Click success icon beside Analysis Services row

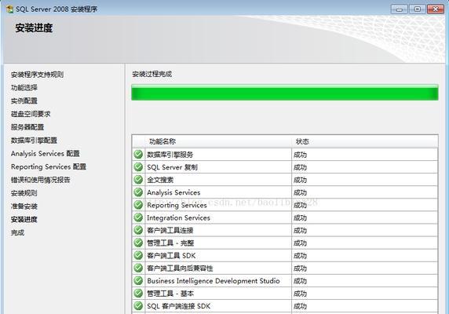pos(138,192)
